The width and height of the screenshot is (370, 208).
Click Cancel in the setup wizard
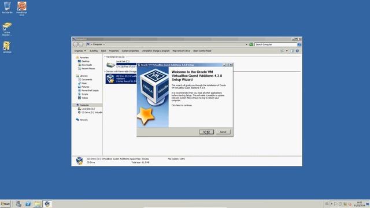click(223, 132)
